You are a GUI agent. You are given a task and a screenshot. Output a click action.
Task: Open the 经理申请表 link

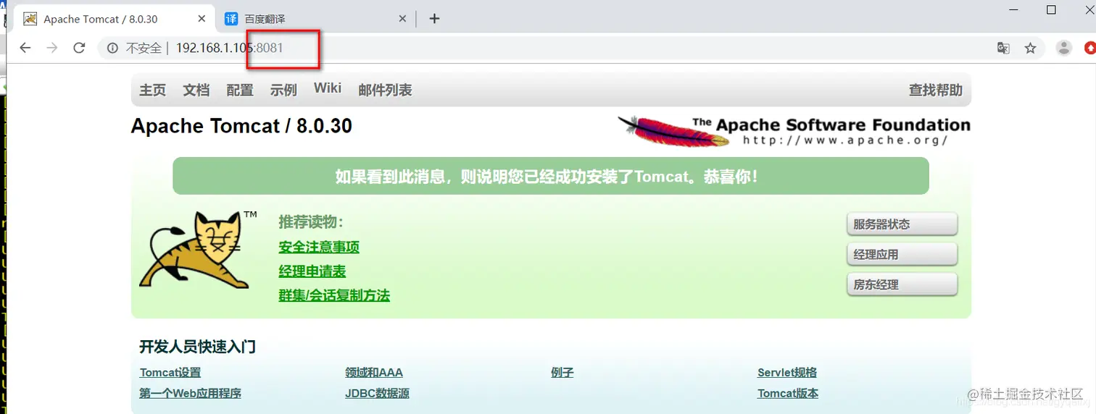[312, 271]
